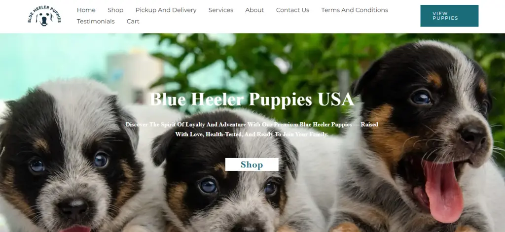505x232 pixels.
Task: Go to Shop in the navigation bar
Action: (x=115, y=10)
